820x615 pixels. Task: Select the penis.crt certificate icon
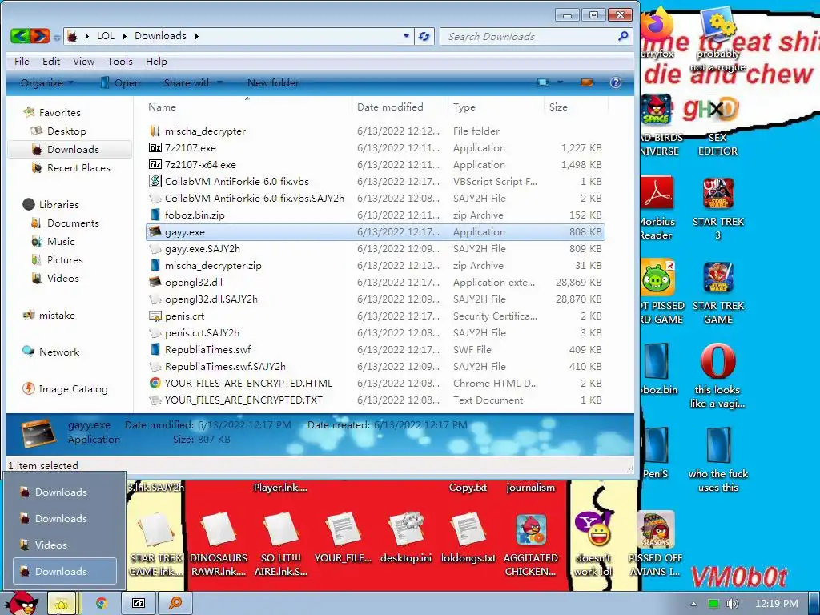tap(155, 316)
